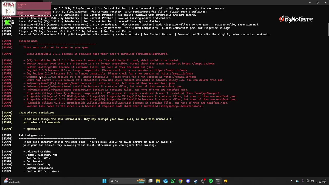The height and width of the screenshot is (185, 329).
Task: Open Outlook from the taskbar
Action: pyautogui.click(x=166, y=181)
